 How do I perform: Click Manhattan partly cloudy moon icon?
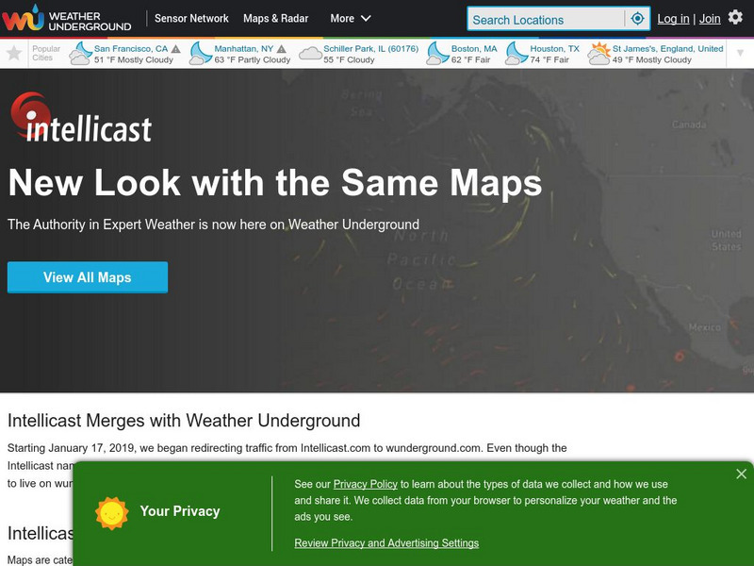(200, 54)
